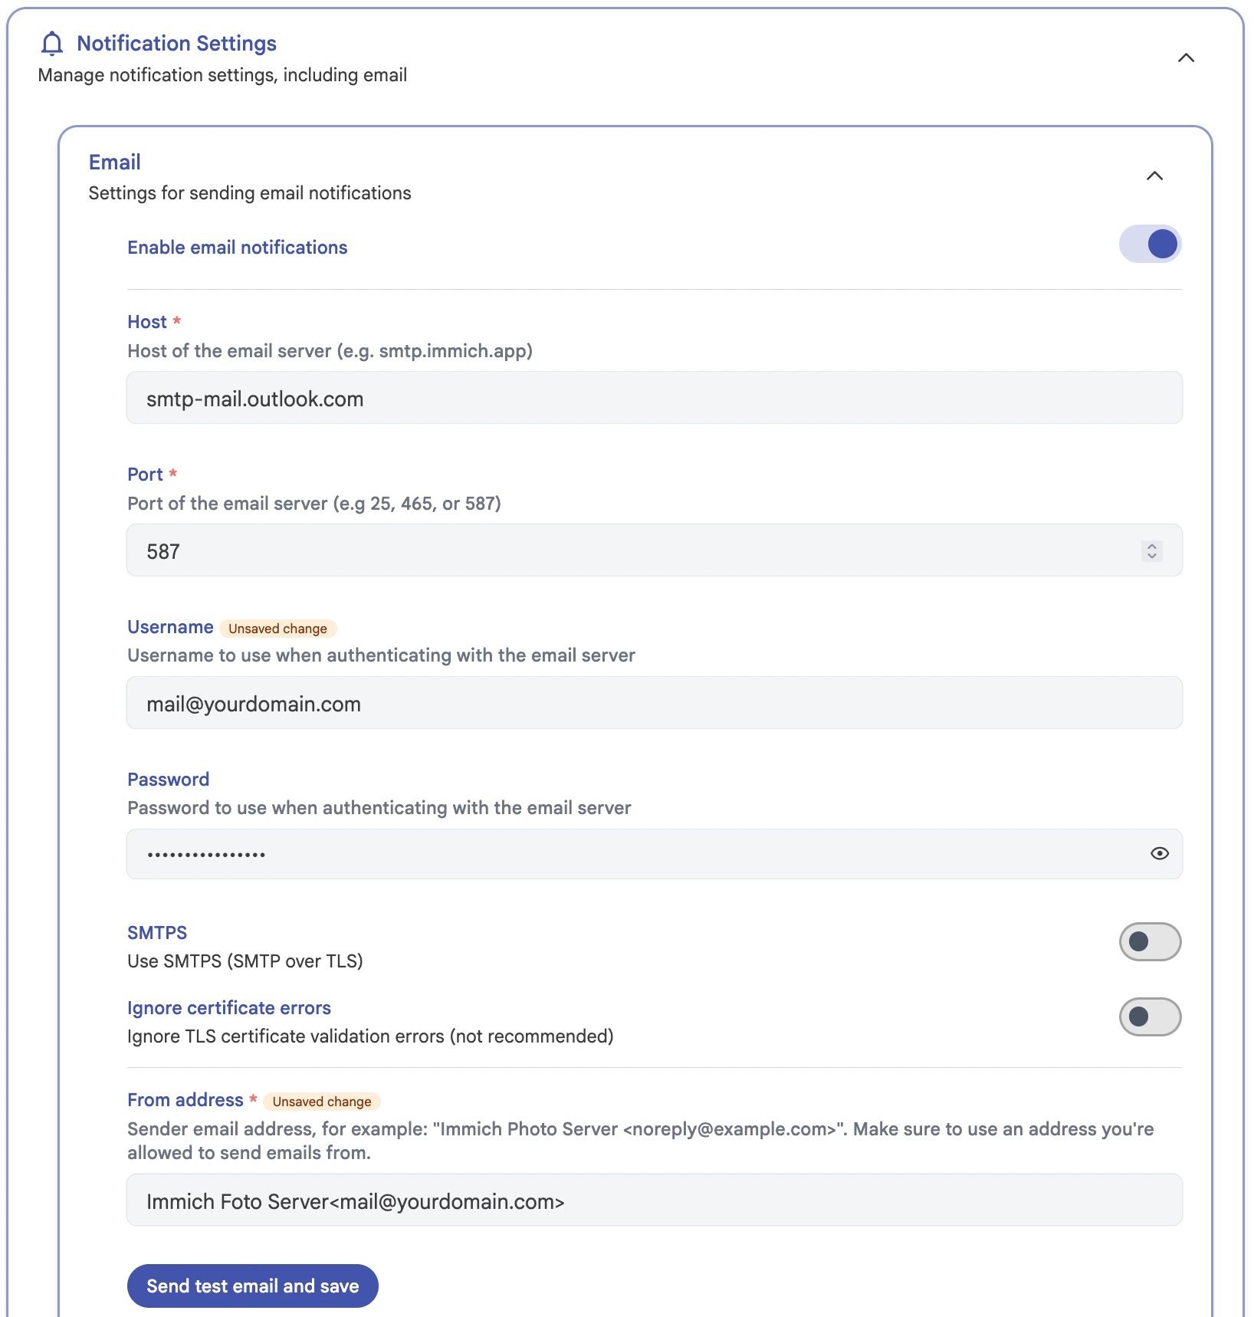The height and width of the screenshot is (1317, 1254).
Task: Click the Port field stepper arrows
Action: tap(1151, 550)
